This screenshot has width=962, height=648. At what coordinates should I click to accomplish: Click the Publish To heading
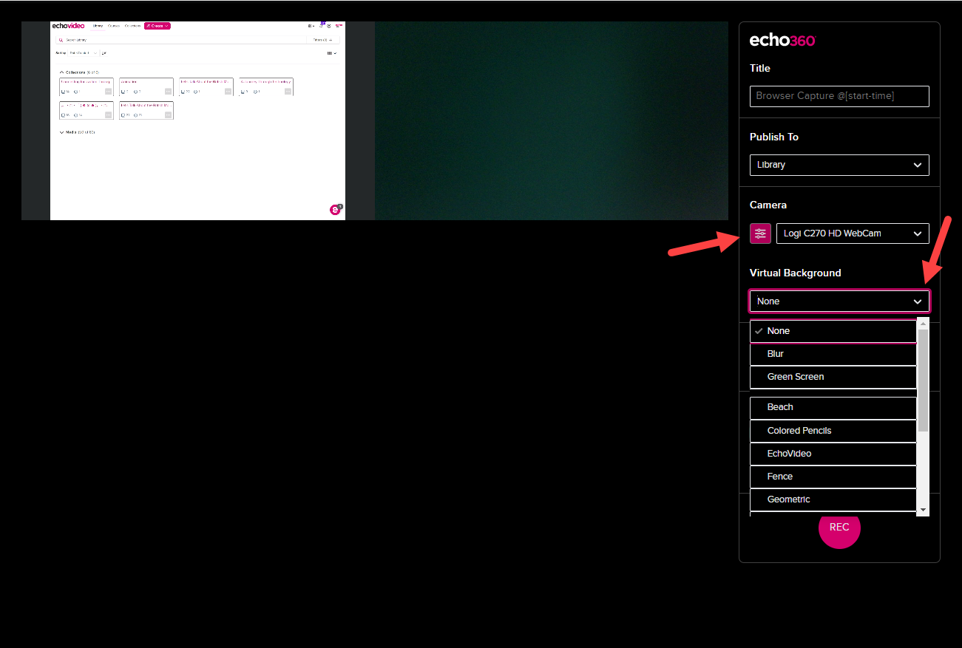click(774, 137)
